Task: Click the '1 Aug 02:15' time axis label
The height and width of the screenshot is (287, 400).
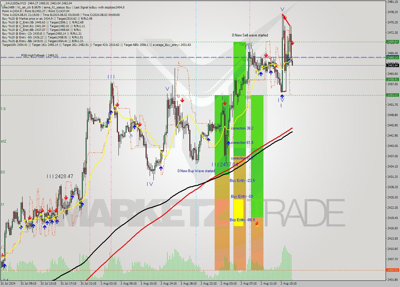Action: [x=108, y=284]
